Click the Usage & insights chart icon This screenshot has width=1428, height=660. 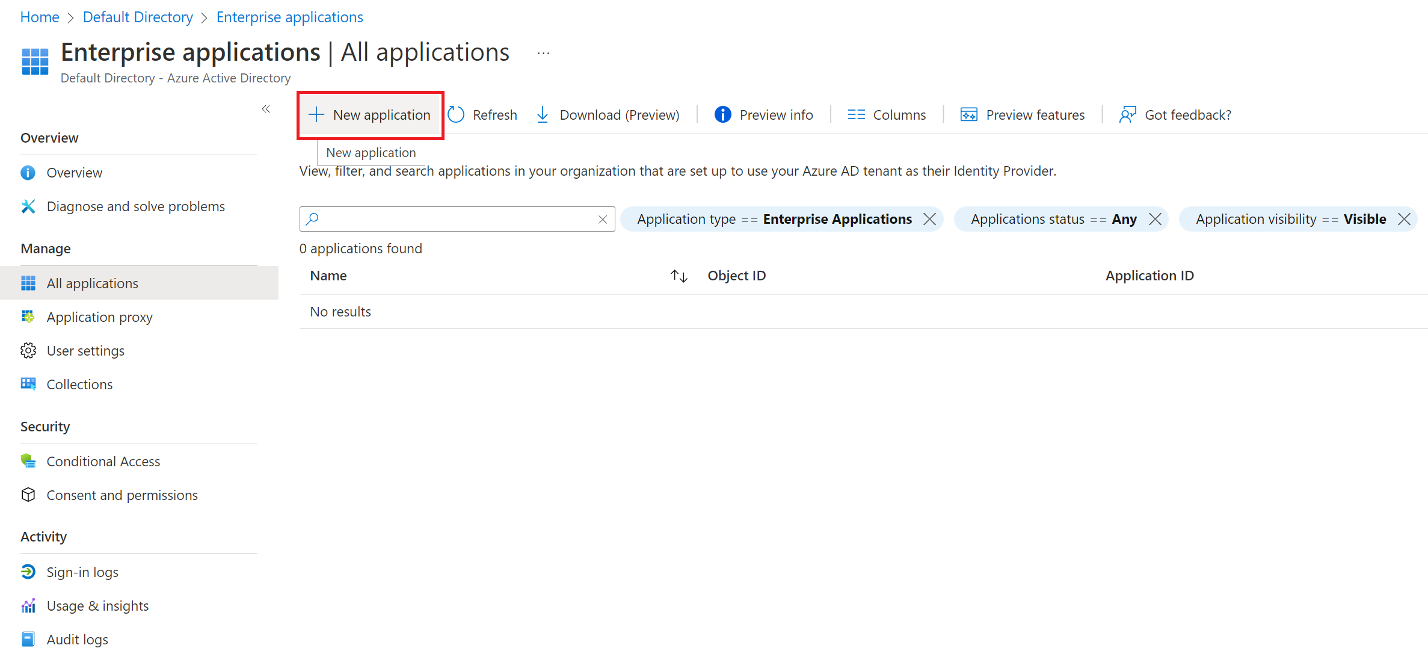point(28,605)
